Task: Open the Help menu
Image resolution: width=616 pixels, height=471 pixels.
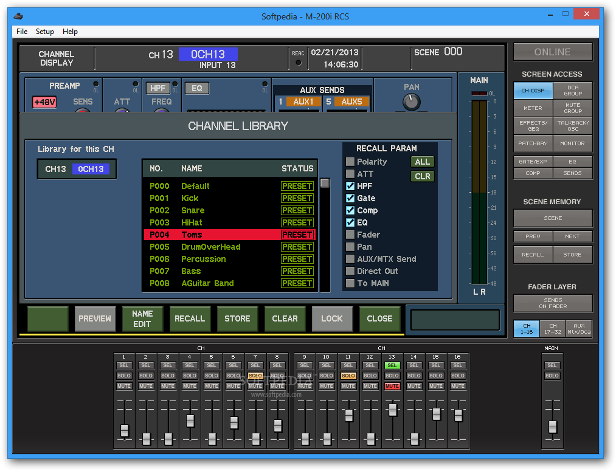Action: (x=70, y=32)
